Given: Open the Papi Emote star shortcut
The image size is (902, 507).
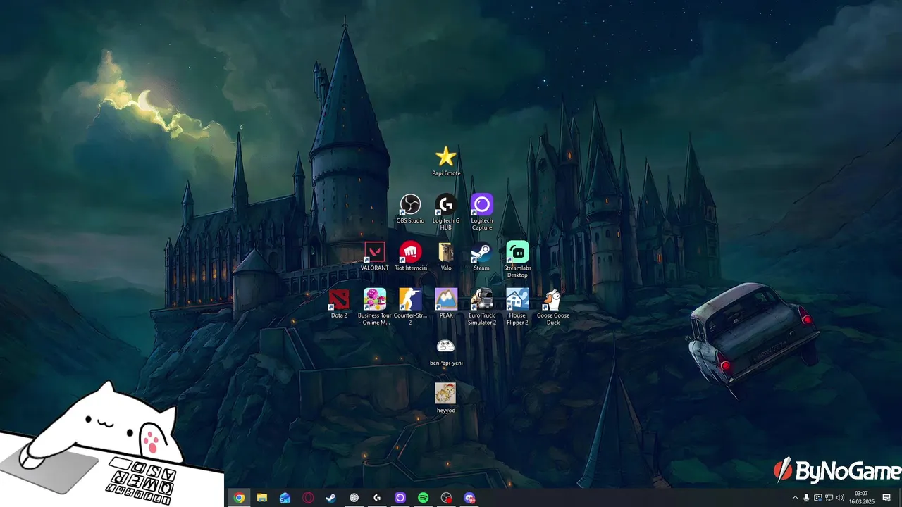Looking at the screenshot, I should coord(446,161).
